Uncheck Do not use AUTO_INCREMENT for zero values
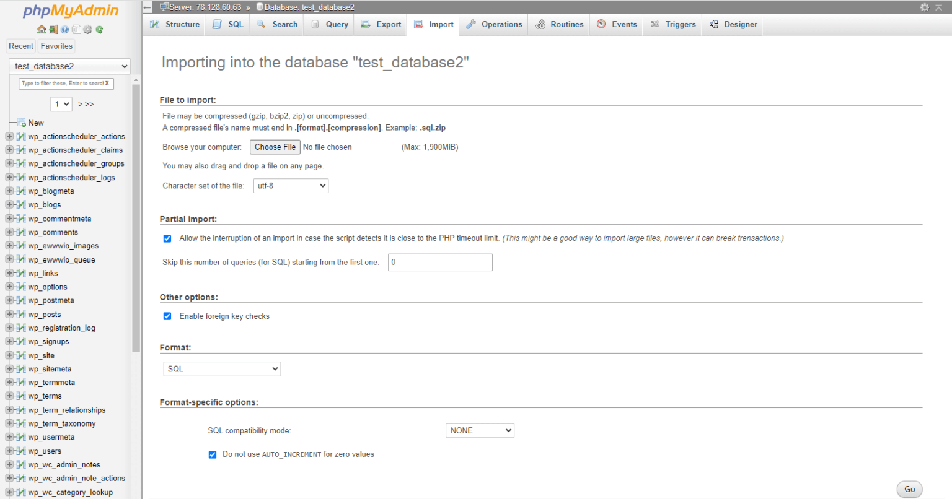 click(x=213, y=454)
